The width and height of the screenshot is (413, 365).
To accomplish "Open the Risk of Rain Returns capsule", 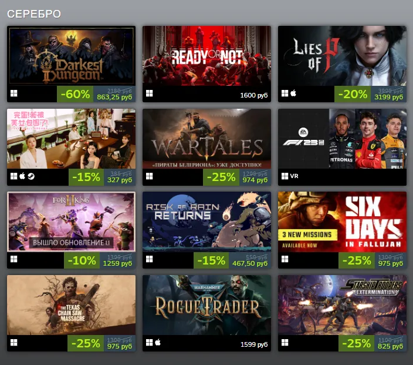I will point(206,222).
